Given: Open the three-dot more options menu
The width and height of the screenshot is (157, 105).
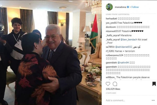Looking at the screenshot, I should click(153, 100).
